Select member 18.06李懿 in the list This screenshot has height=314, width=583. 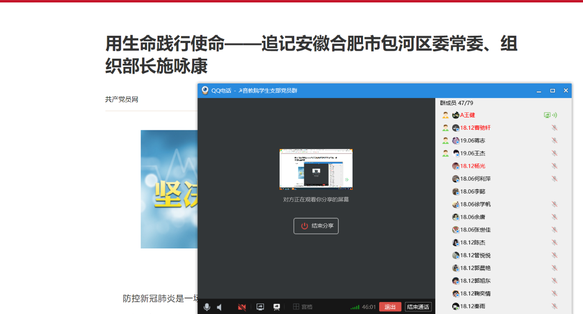[x=472, y=192]
